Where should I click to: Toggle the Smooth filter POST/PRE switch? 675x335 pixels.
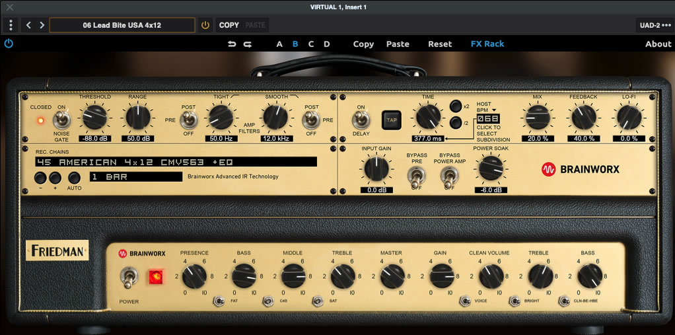(x=310, y=120)
